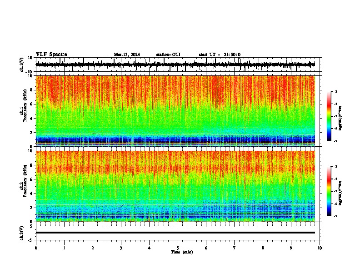Screen dimensions: 360x278
Task: Click the ch.2 colorbar log(PSD) label
Action: (340, 194)
